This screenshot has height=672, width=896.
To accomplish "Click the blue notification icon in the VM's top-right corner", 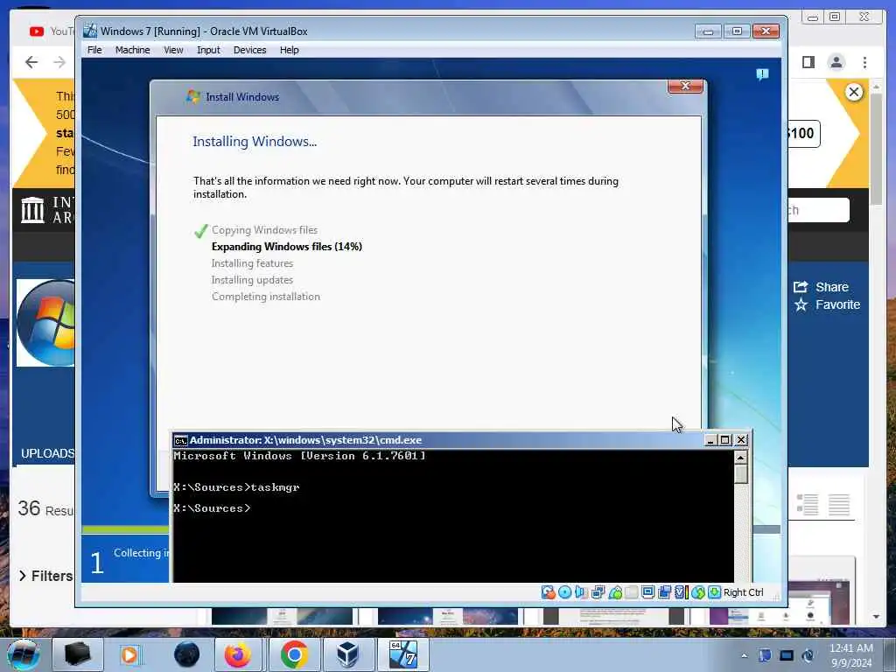I will pos(762,74).
